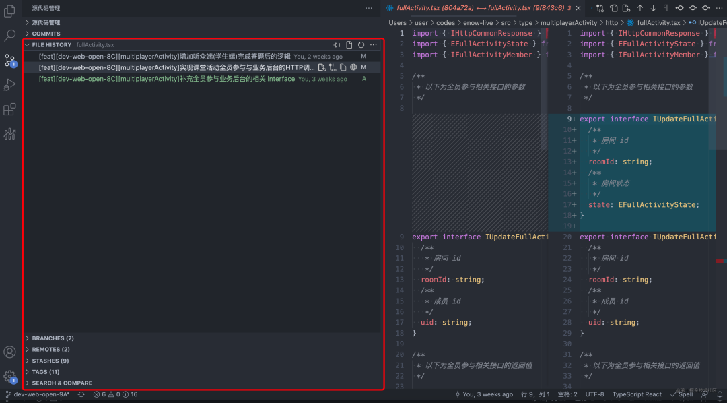Expand the BRANCHES (7) section
Image resolution: width=727 pixels, height=403 pixels.
pos(202,338)
